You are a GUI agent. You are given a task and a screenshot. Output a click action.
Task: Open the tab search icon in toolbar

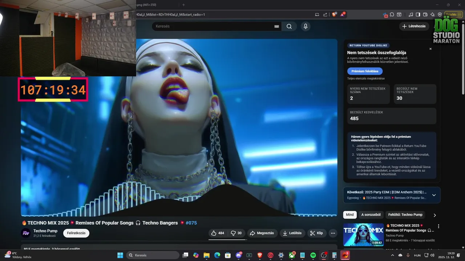(x=399, y=14)
